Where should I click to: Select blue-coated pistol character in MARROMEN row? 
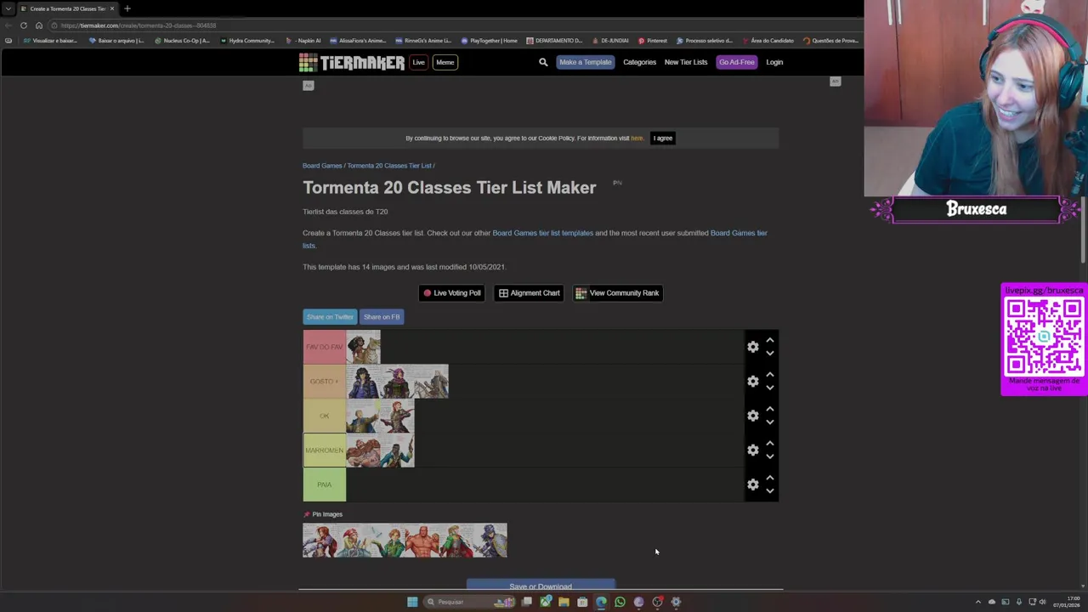pyautogui.click(x=397, y=450)
